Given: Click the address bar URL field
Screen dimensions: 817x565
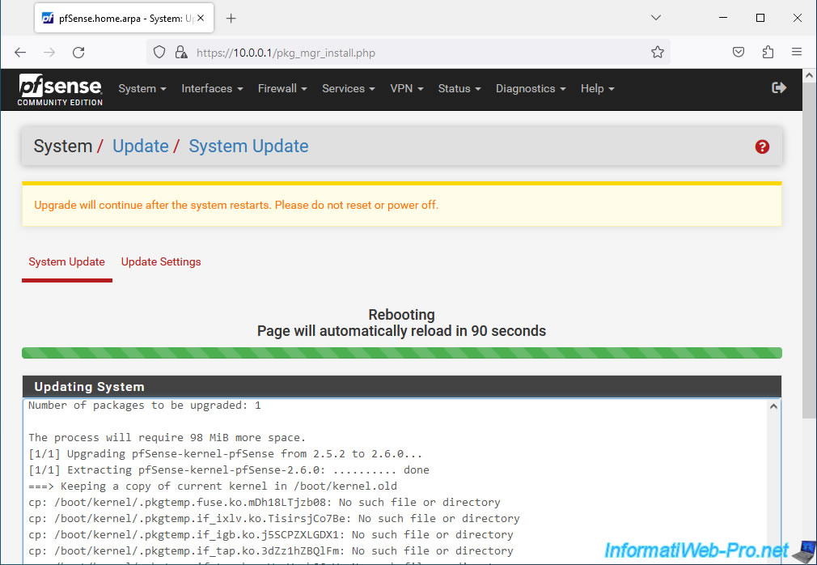Looking at the screenshot, I should (x=408, y=52).
